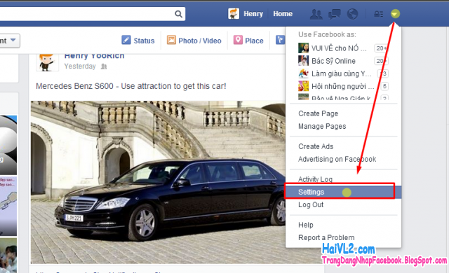Viewport: 449px width, 273px height.
Task: Click the post audience friends icon
Action: pos(104,66)
